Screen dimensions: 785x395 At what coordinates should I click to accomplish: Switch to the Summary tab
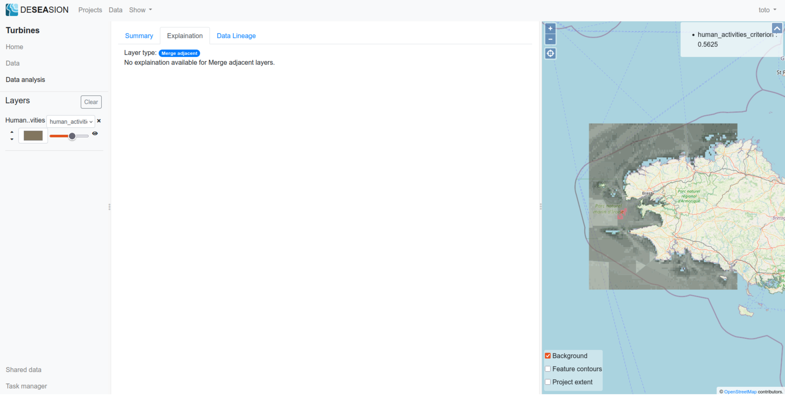tap(139, 36)
